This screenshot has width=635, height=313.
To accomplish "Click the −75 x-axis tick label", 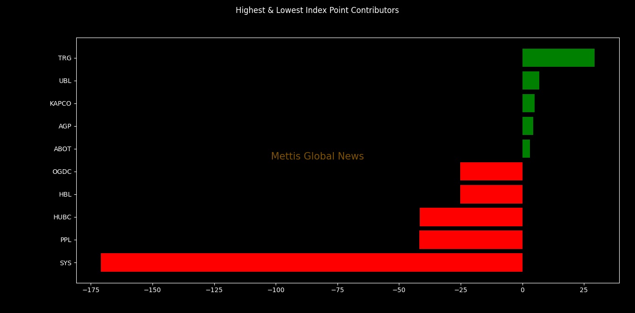I will (337, 290).
